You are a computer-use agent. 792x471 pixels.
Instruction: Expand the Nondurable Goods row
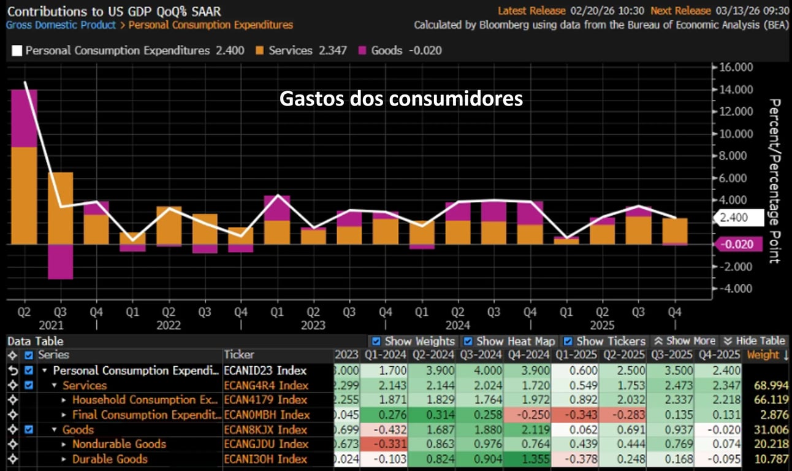tap(65, 444)
